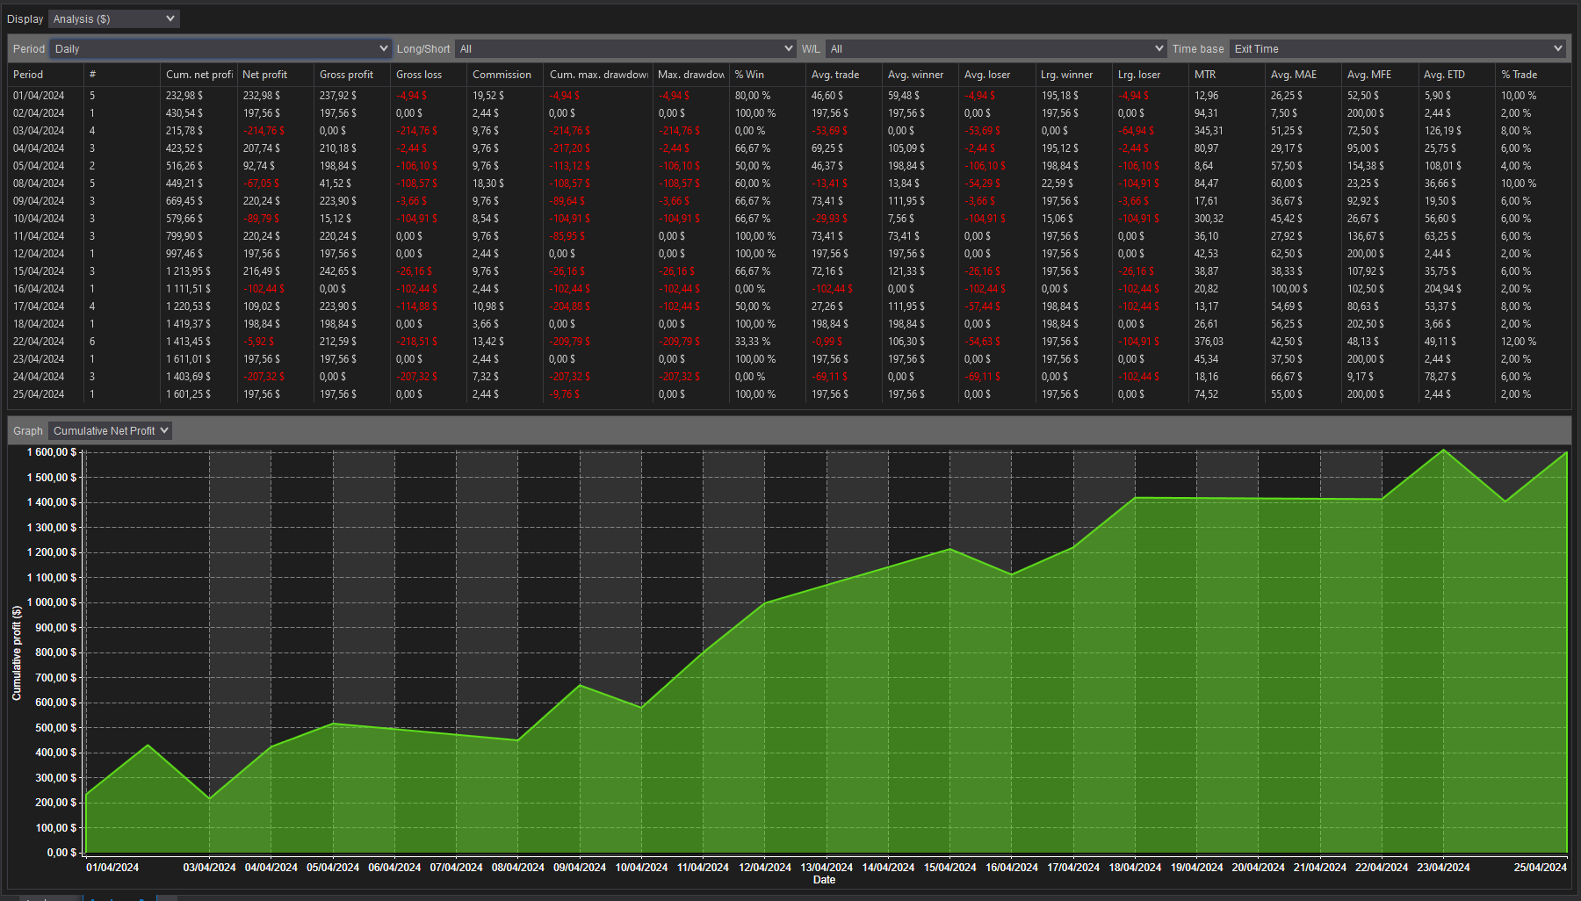Click MTR value 376,03

tap(1209, 342)
